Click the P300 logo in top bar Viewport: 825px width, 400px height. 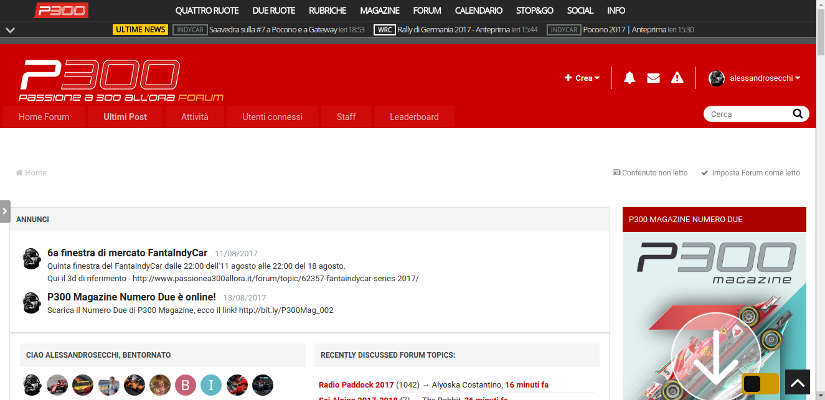61,11
